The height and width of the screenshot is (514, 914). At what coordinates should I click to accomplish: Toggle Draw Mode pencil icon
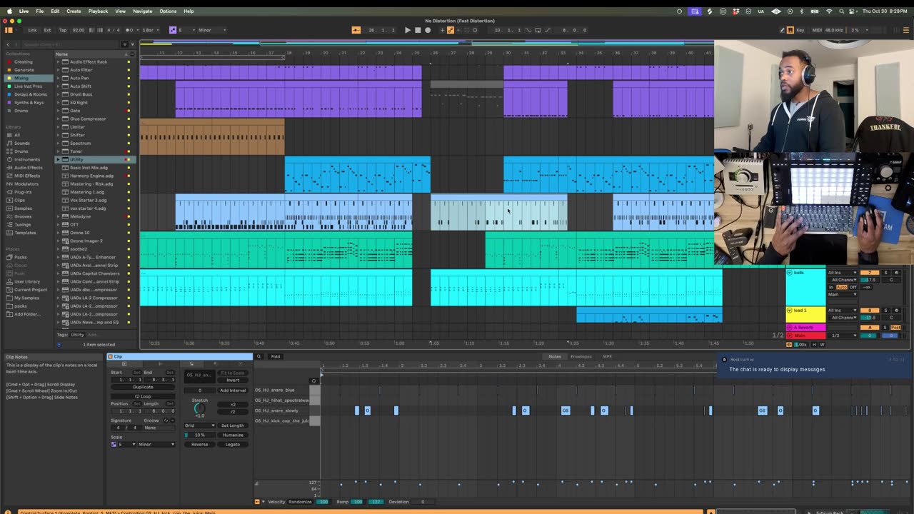click(781, 30)
